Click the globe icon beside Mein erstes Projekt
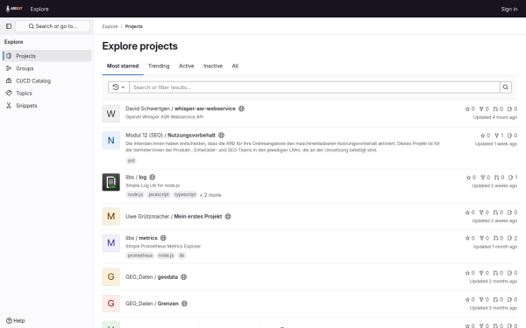 click(x=228, y=217)
